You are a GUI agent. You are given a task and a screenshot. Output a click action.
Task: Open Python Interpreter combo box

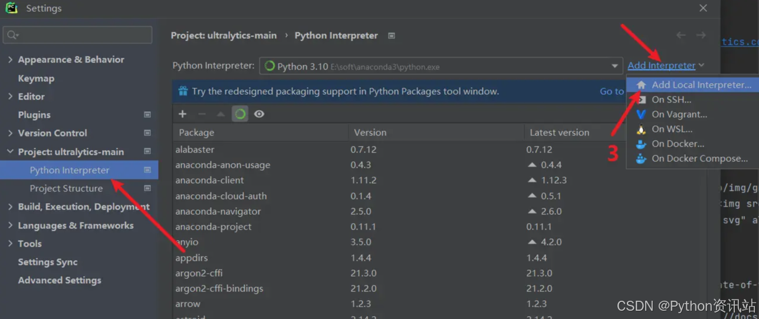[x=441, y=66]
